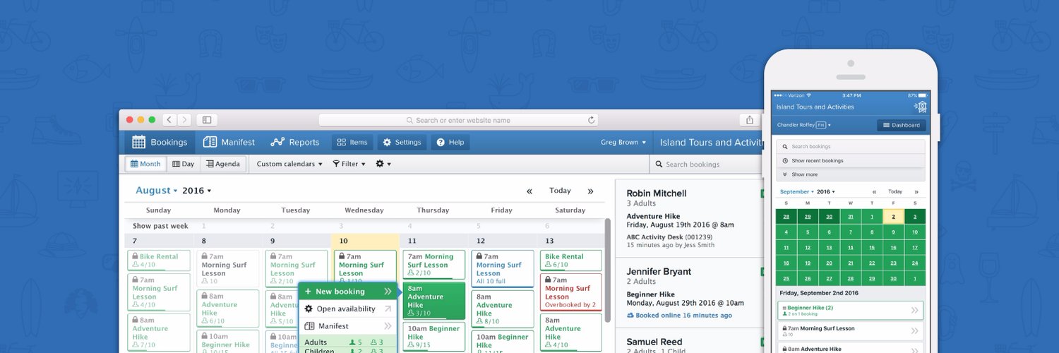This screenshot has height=353, width=1059.
Task: Select Manifest in the popup menu
Action: [x=347, y=326]
